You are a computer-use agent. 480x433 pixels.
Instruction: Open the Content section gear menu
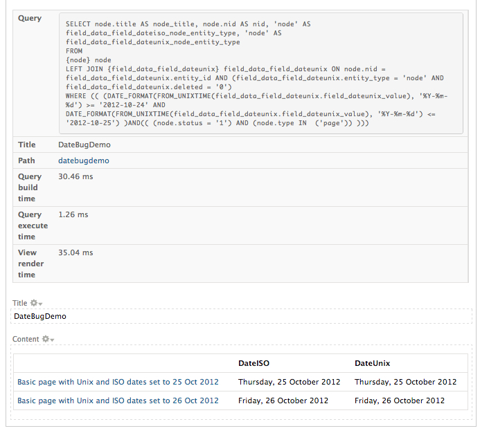click(x=48, y=339)
